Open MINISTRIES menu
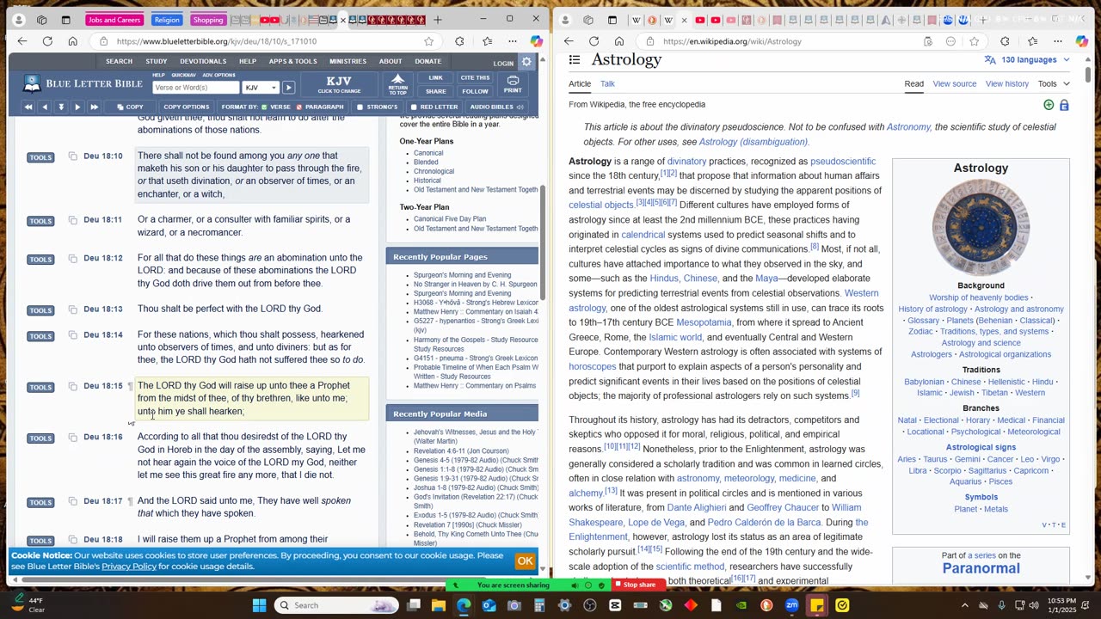Viewport: 1101px width, 619px height. (x=348, y=61)
